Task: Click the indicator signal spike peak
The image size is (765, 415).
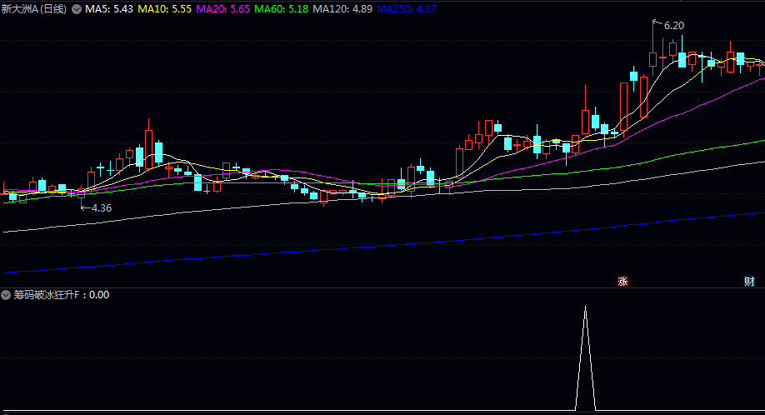Action: pos(586,307)
